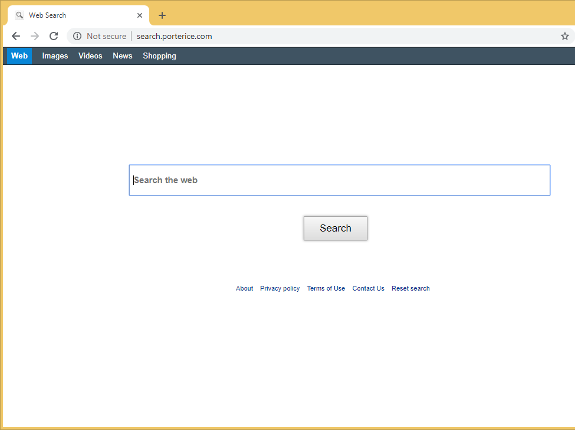Open the Terms of Use link
This screenshot has width=575, height=430.
326,288
